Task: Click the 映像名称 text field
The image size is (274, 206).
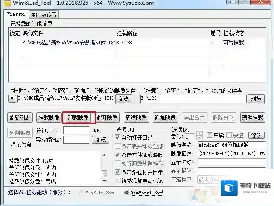Action: [231, 145]
